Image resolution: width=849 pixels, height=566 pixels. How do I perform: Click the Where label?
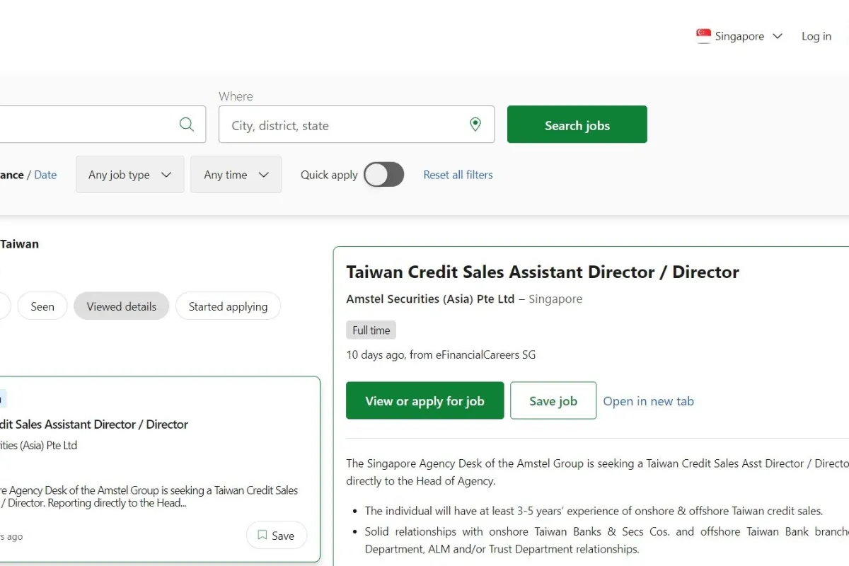pos(236,96)
